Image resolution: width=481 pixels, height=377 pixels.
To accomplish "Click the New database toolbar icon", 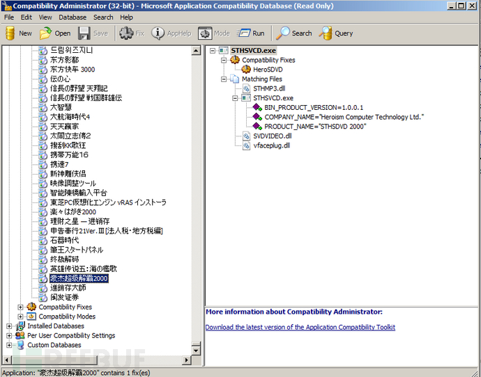I will 10,33.
